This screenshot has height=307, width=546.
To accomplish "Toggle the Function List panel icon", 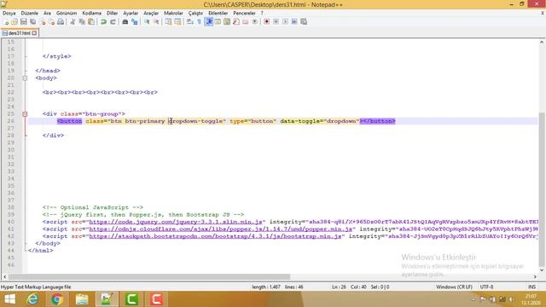I will (236, 22).
